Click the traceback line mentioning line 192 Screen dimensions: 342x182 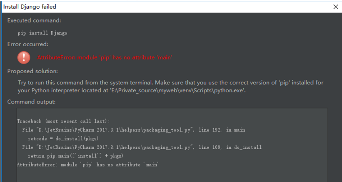point(133,130)
